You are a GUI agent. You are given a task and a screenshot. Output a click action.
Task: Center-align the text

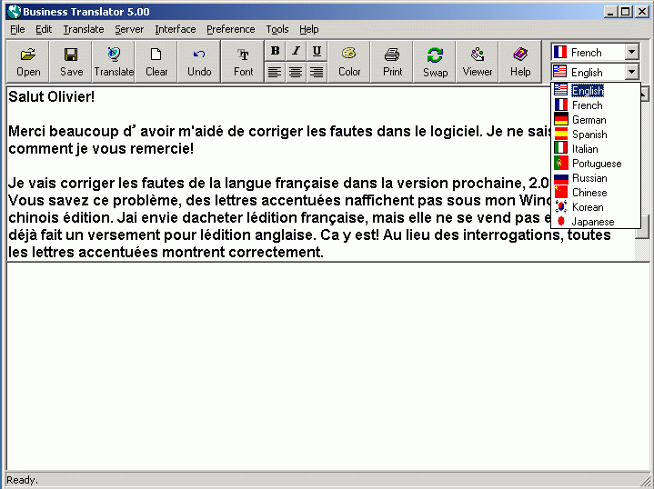pyautogui.click(x=297, y=72)
